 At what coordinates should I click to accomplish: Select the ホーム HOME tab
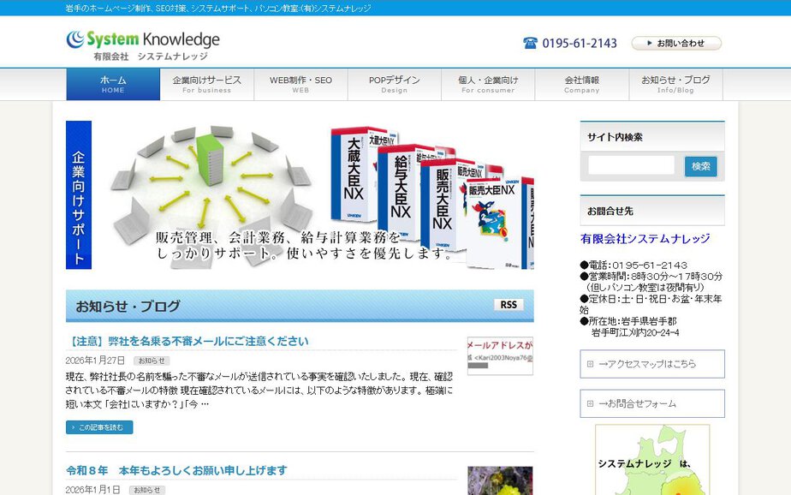click(113, 84)
